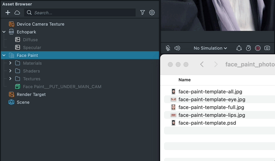
Task: Toggle the preview speaker audio
Action: point(177,48)
